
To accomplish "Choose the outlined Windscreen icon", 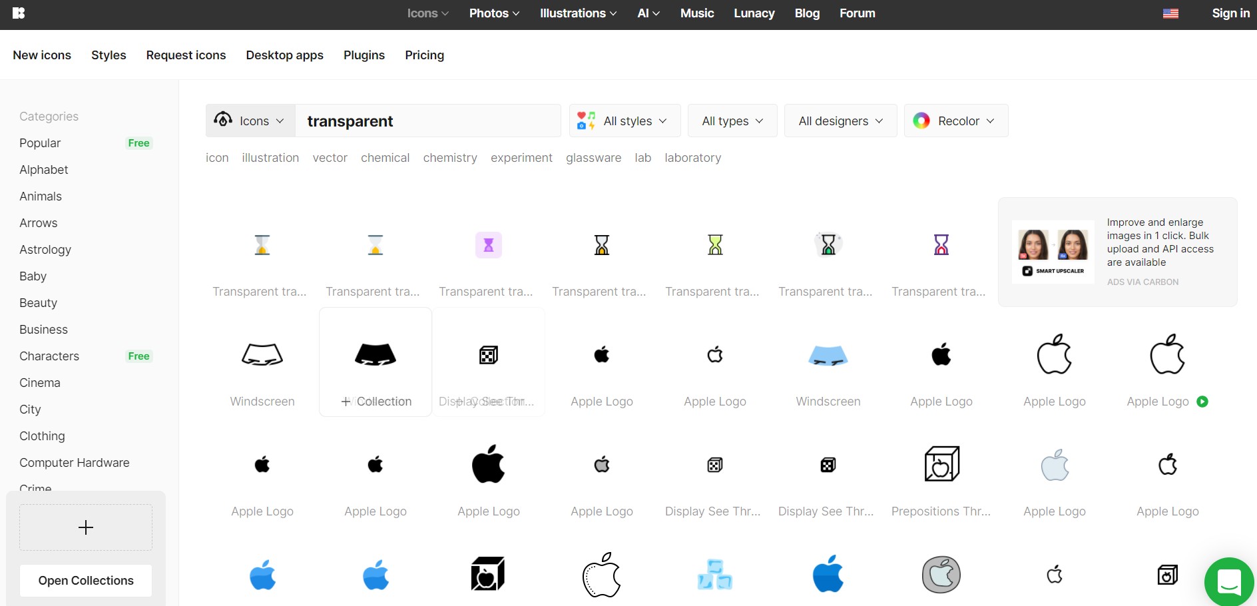I will pyautogui.click(x=262, y=355).
